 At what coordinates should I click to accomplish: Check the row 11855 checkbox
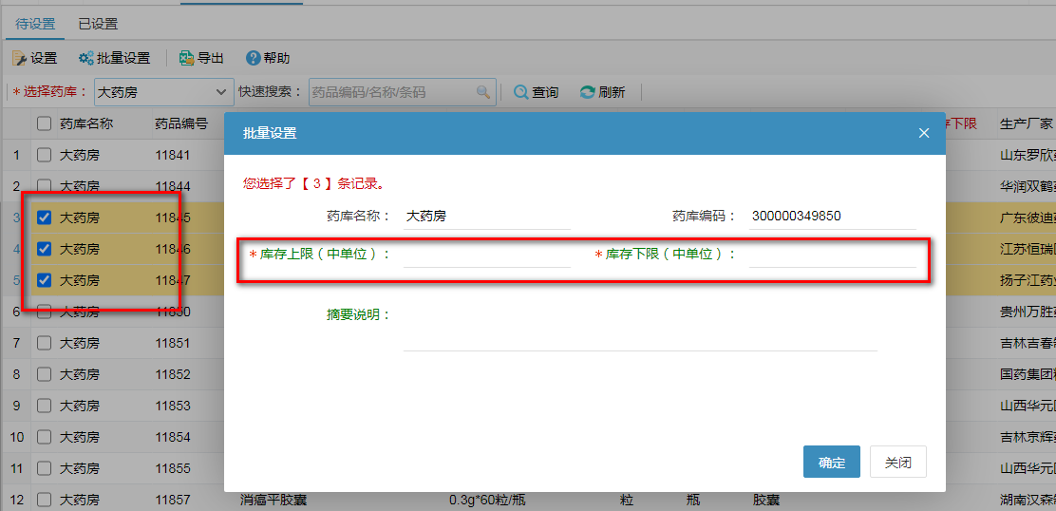(44, 468)
